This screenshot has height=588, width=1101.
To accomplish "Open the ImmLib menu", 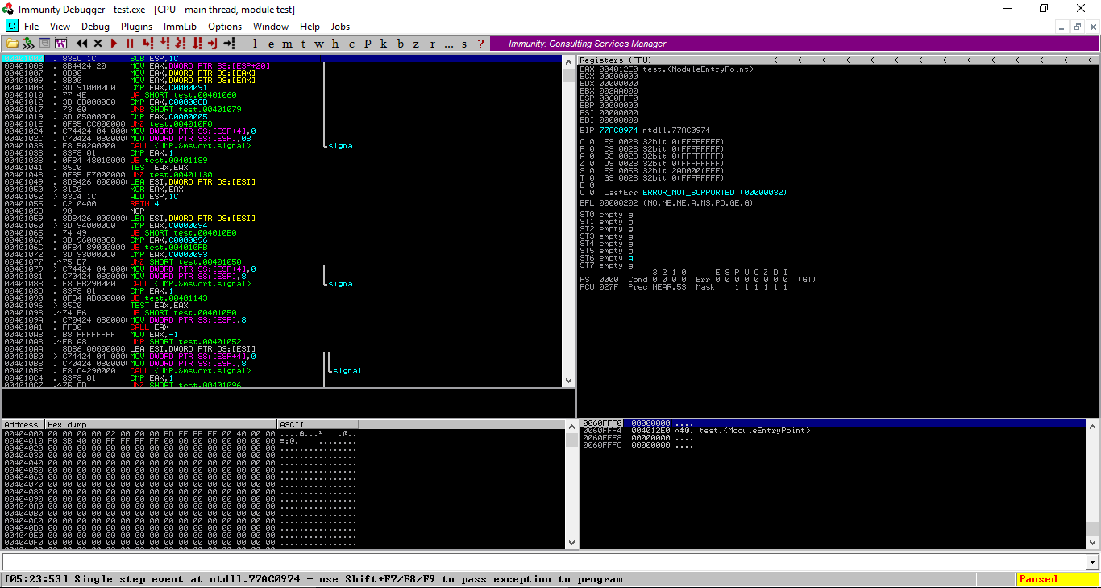I will coord(180,27).
